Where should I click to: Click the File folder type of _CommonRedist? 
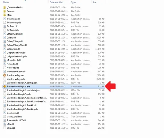76,7
